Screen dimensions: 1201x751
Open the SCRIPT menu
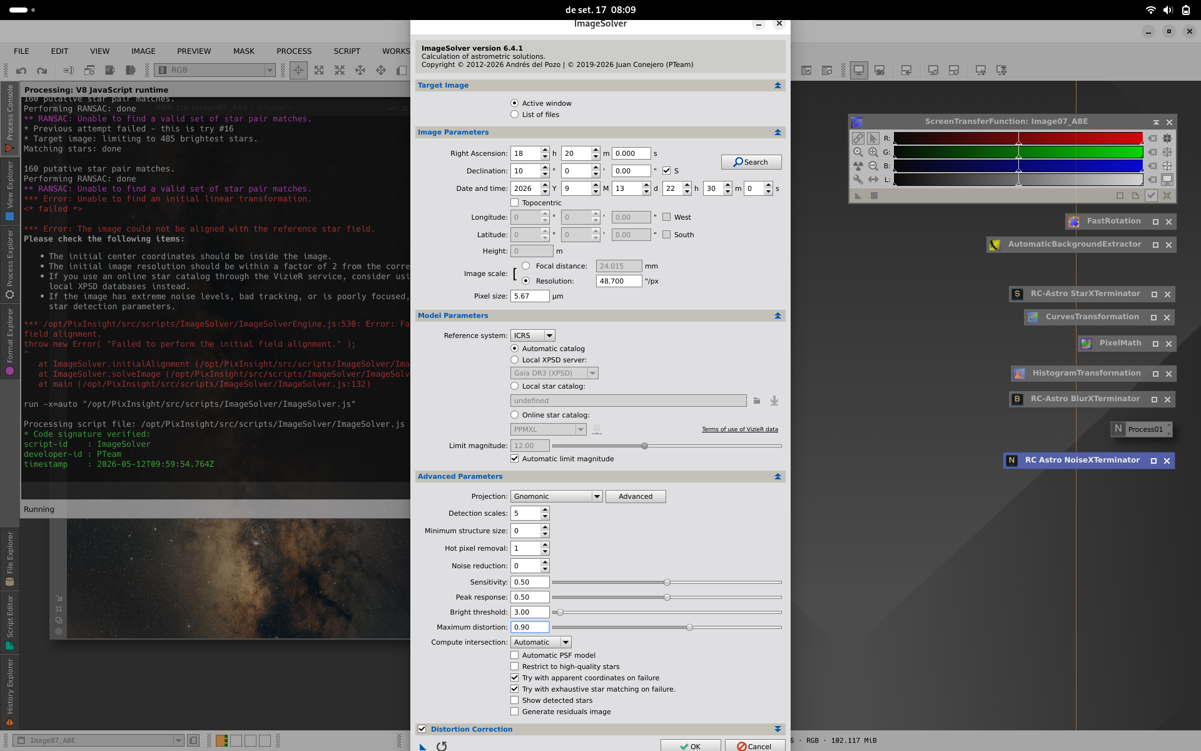tap(347, 51)
